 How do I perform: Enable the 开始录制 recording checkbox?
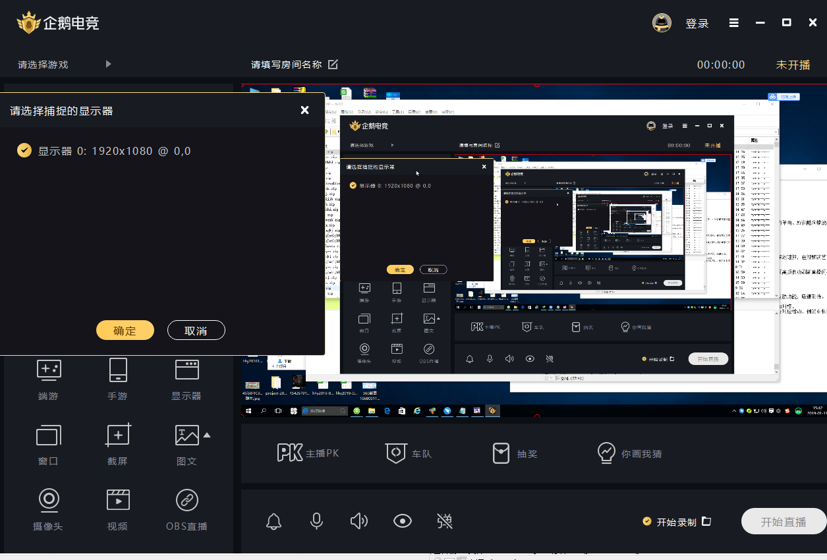(x=647, y=522)
